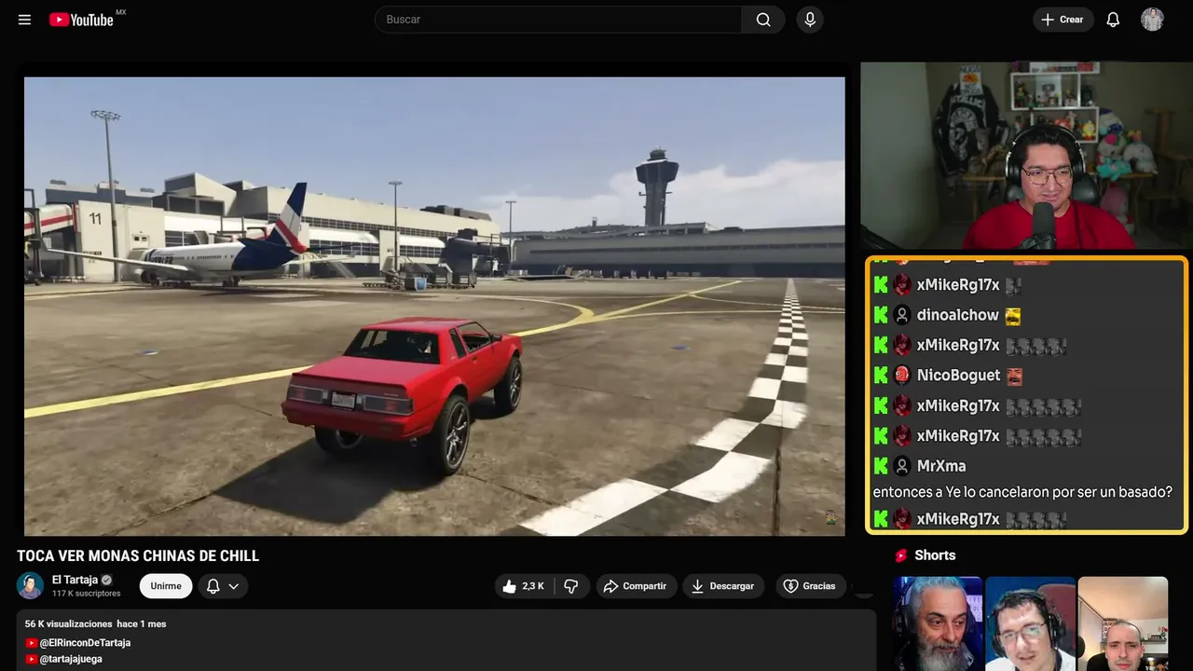Click the Unirme membership button
The height and width of the screenshot is (671, 1193).
[x=166, y=586]
